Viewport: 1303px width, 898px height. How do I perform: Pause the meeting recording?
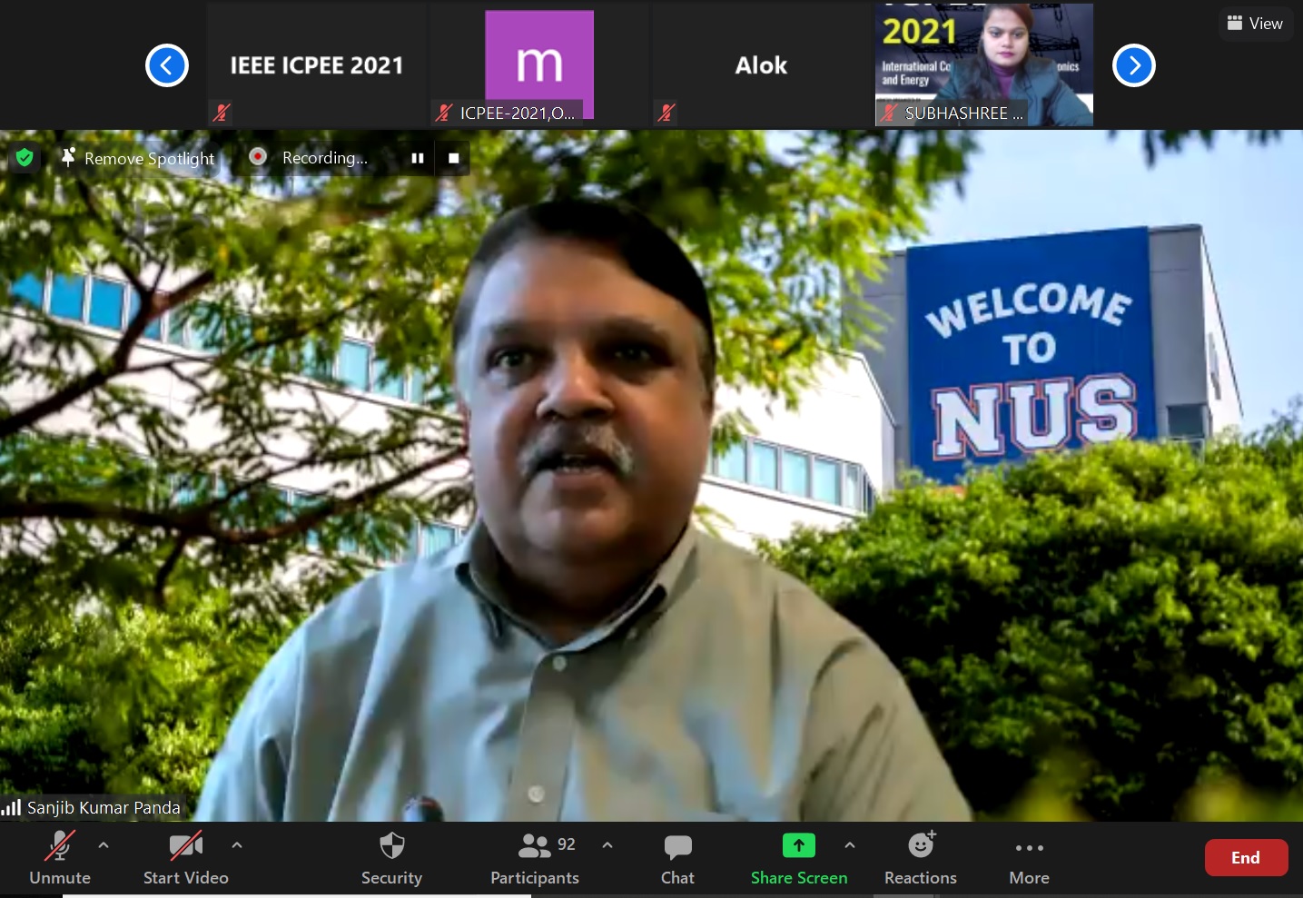point(418,158)
